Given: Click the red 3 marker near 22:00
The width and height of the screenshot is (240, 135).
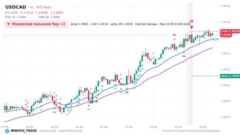Looking at the screenshot, I should pos(60,99).
